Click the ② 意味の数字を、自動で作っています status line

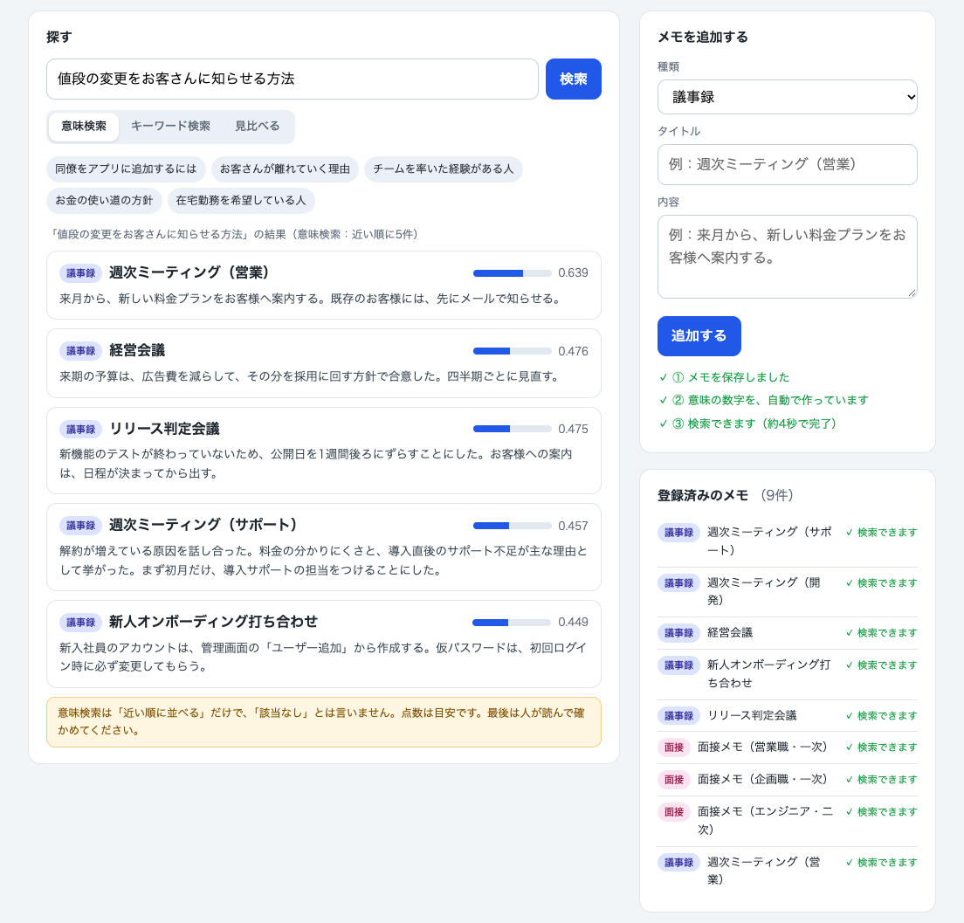point(763,400)
